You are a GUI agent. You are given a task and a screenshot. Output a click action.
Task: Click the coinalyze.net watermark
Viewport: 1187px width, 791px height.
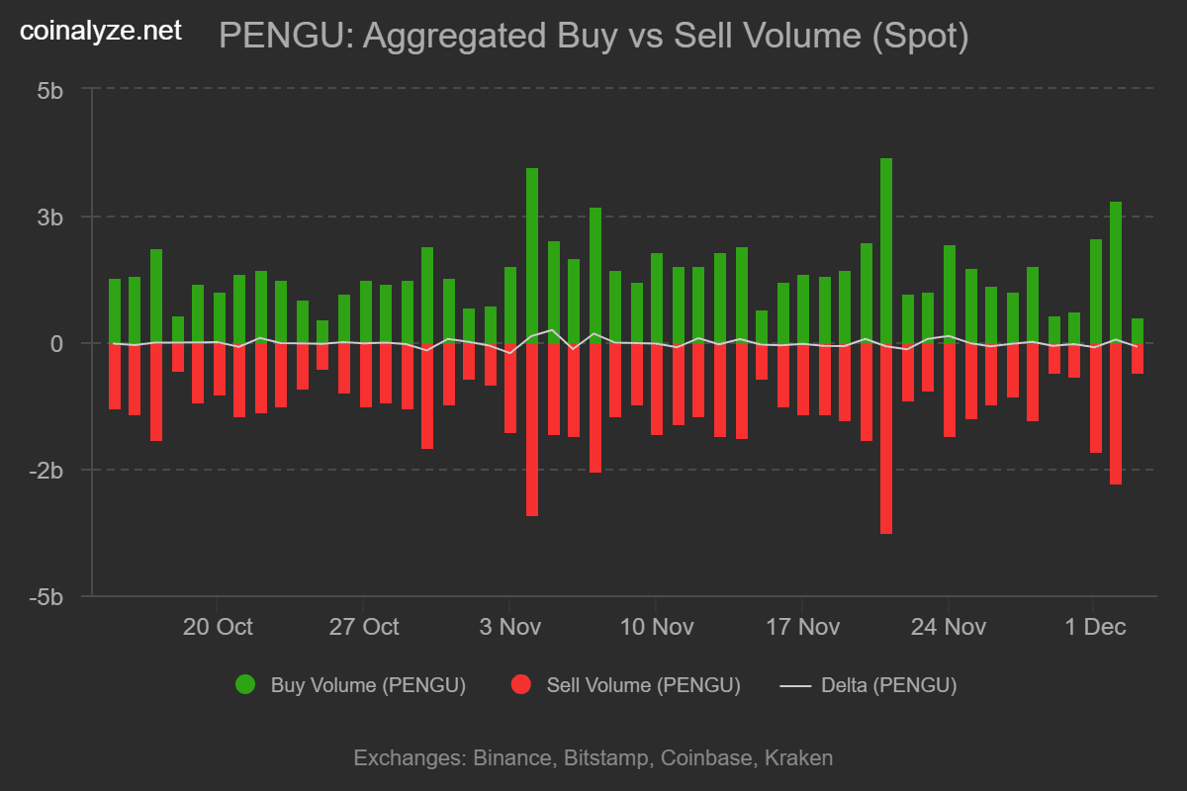(x=102, y=32)
